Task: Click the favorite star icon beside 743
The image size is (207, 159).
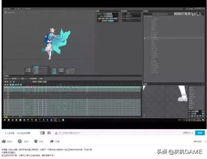Action: (x=36, y=141)
